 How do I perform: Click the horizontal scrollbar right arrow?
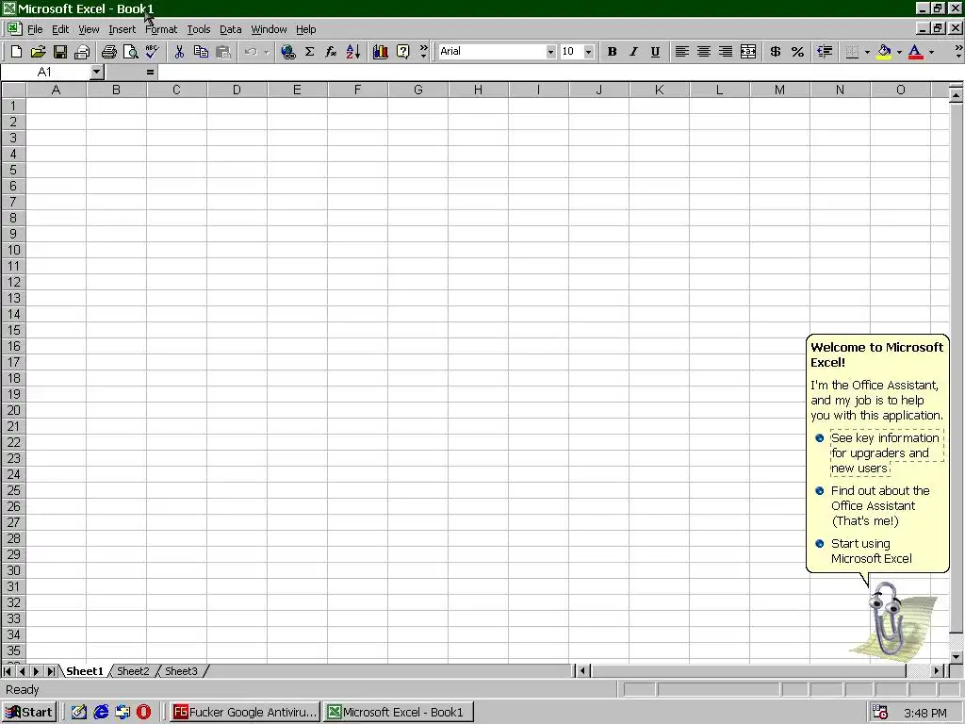[x=938, y=671]
